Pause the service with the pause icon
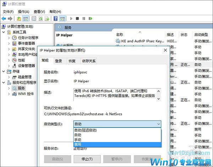The height and width of the screenshot is (167, 213). coord(84,18)
